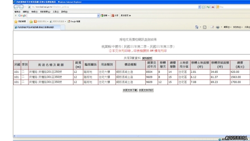Viewport: 250px width, 141px height.
Task: Click the Google toolbar search field
Action: [62, 16]
